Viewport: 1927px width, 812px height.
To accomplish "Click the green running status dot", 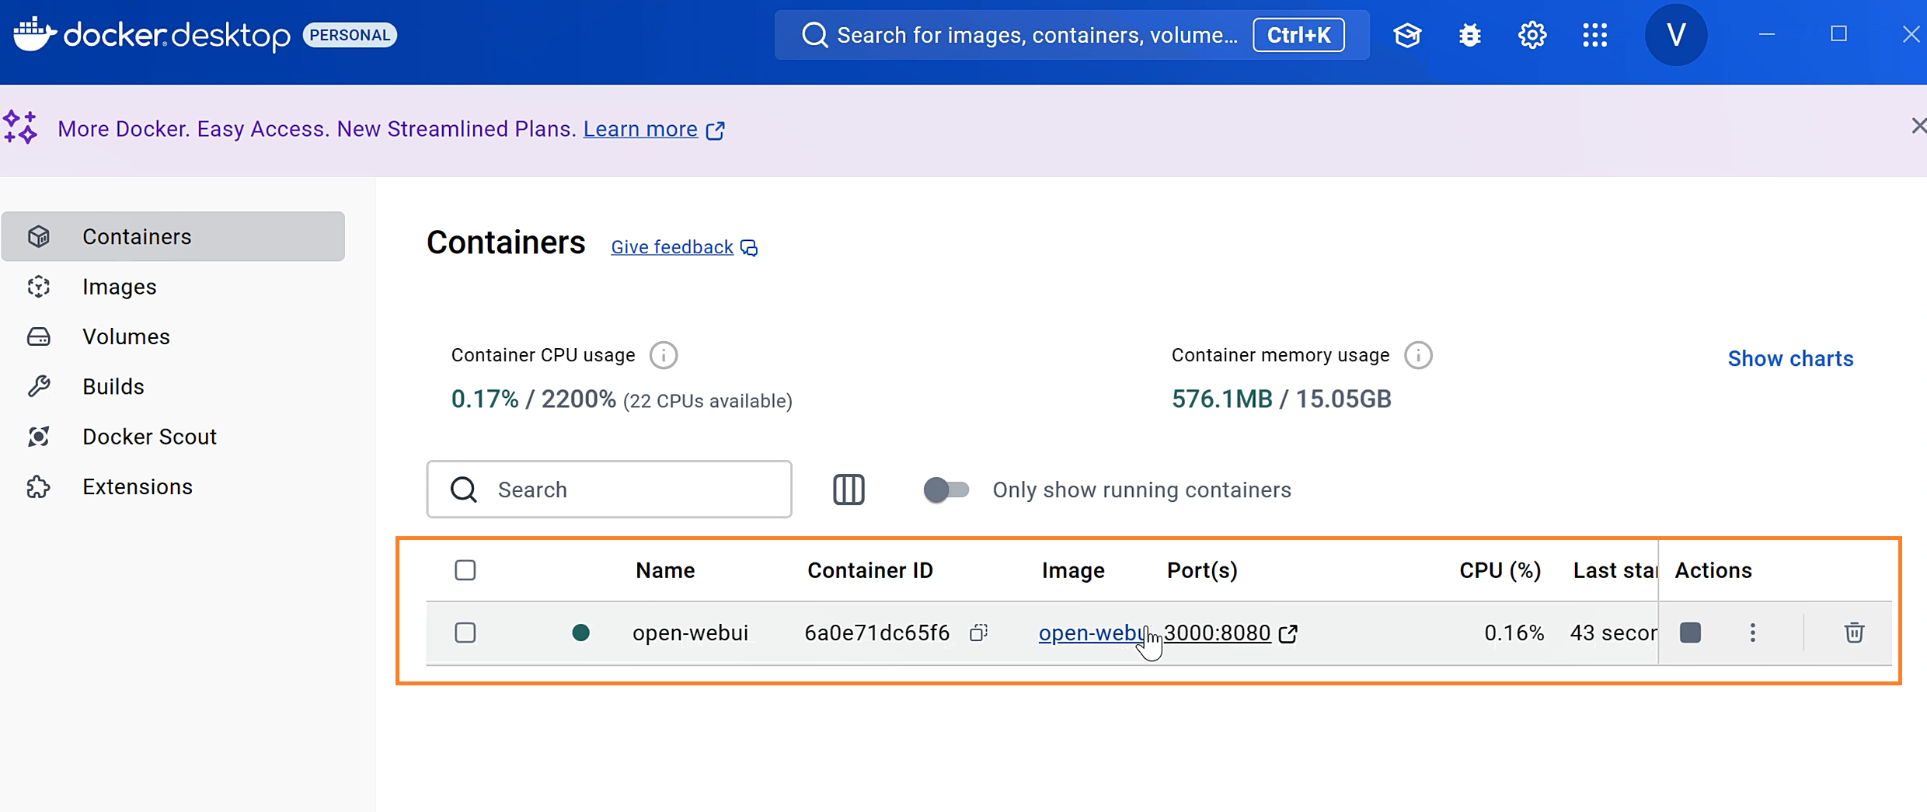I will pos(580,633).
